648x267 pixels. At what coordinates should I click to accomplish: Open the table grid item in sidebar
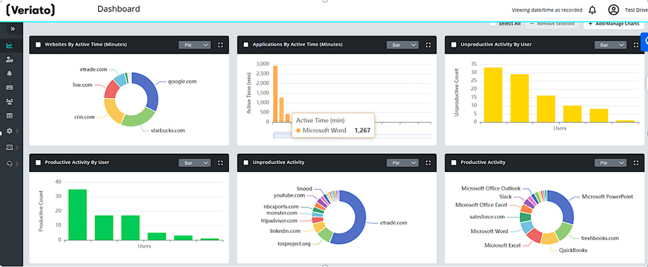[x=10, y=116]
